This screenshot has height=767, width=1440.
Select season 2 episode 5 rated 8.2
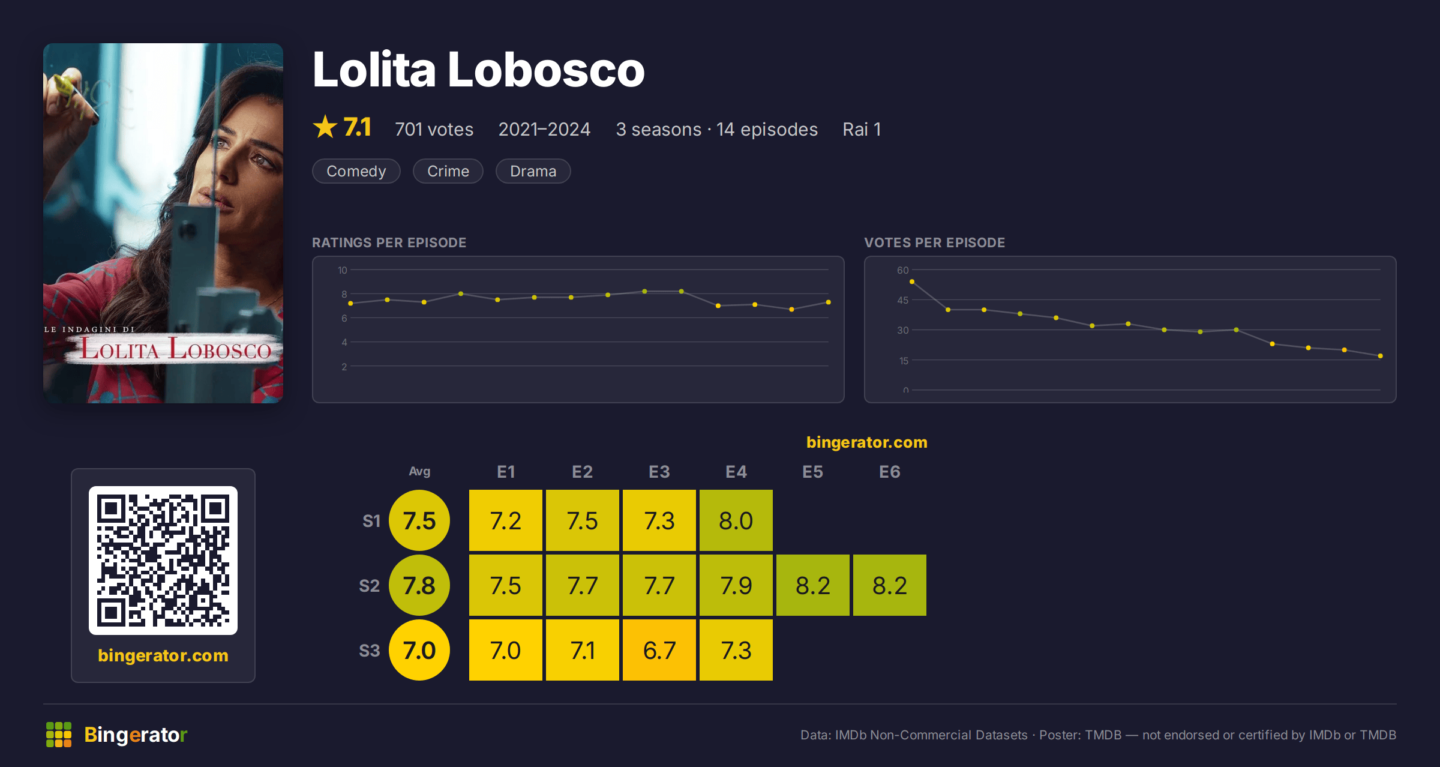click(x=813, y=585)
